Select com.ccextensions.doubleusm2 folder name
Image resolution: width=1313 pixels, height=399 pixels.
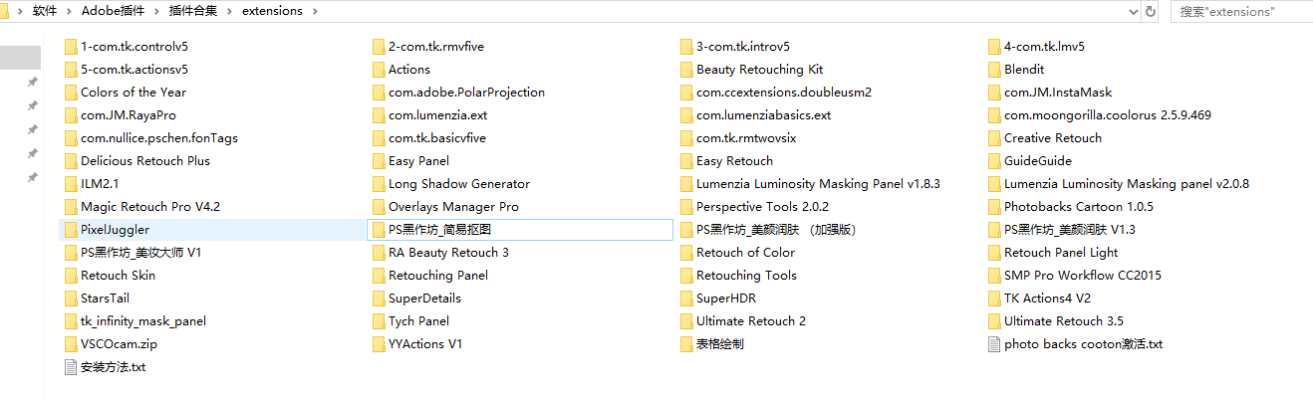(784, 93)
